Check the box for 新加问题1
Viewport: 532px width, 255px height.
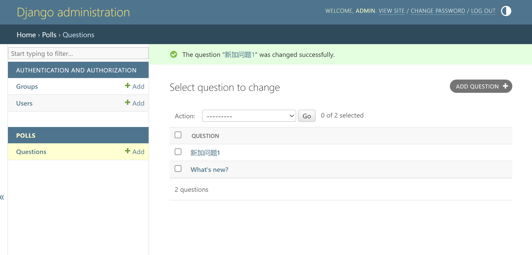pos(178,152)
